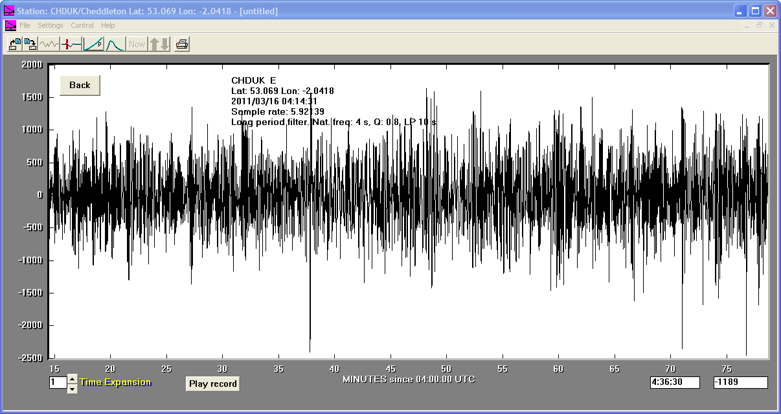Click the load-from-file toolbar icon
781x414 pixels.
pyautogui.click(x=14, y=44)
